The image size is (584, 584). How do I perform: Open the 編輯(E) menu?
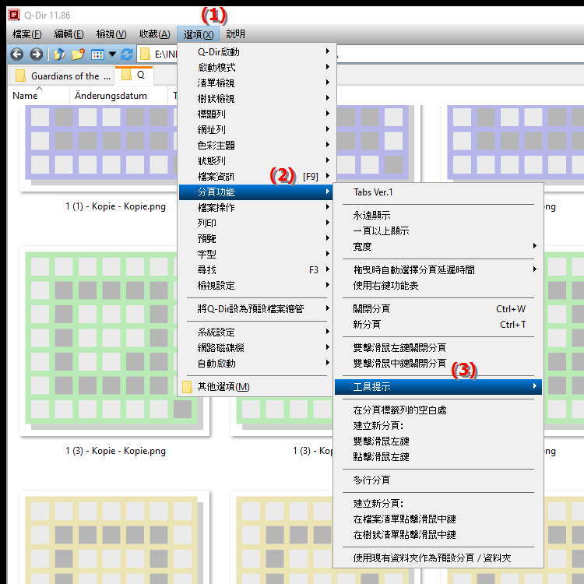[x=69, y=34]
